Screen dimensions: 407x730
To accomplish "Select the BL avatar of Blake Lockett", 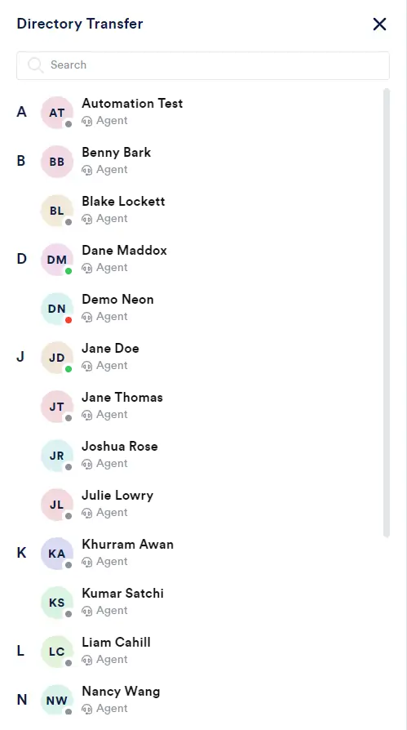I will coord(57,211).
